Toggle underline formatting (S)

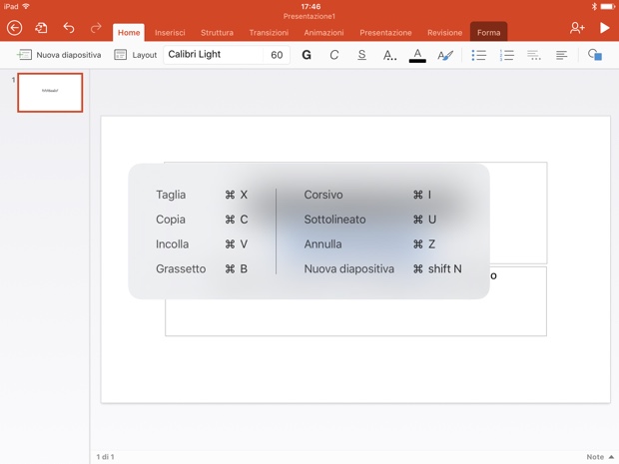click(x=361, y=55)
